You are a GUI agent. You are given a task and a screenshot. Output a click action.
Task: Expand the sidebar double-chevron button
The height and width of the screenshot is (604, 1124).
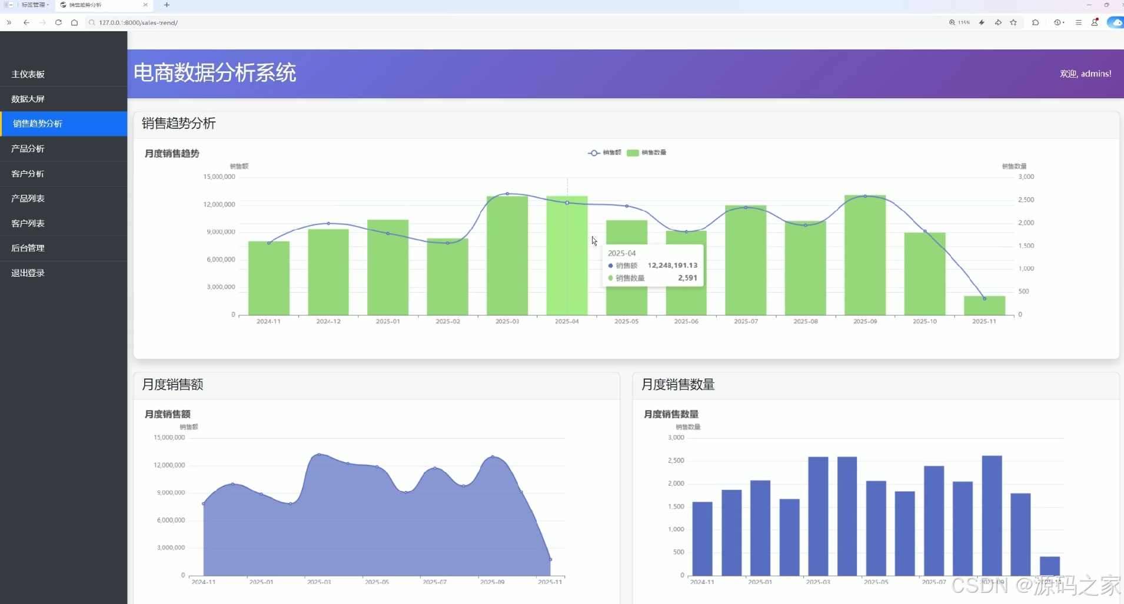coord(9,22)
